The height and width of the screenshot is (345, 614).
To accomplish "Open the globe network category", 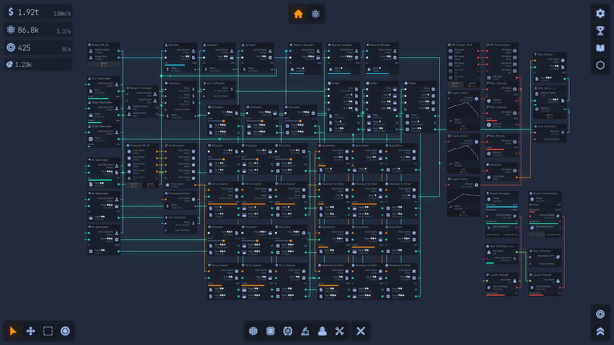I will pyautogui.click(x=254, y=331).
